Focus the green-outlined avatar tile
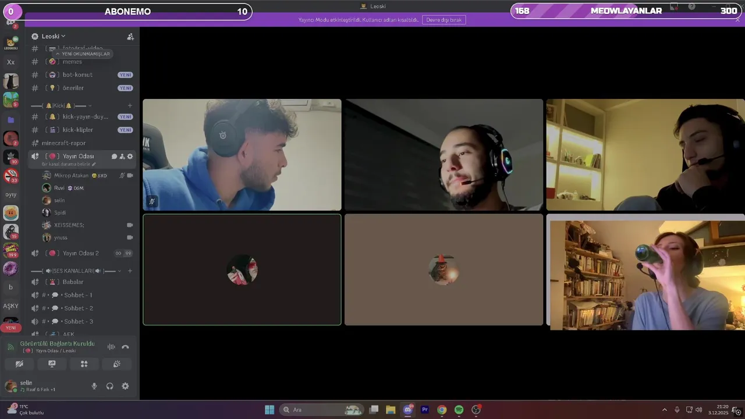 pyautogui.click(x=242, y=269)
